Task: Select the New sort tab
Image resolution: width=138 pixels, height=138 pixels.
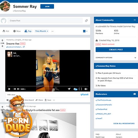Action: 17,31
